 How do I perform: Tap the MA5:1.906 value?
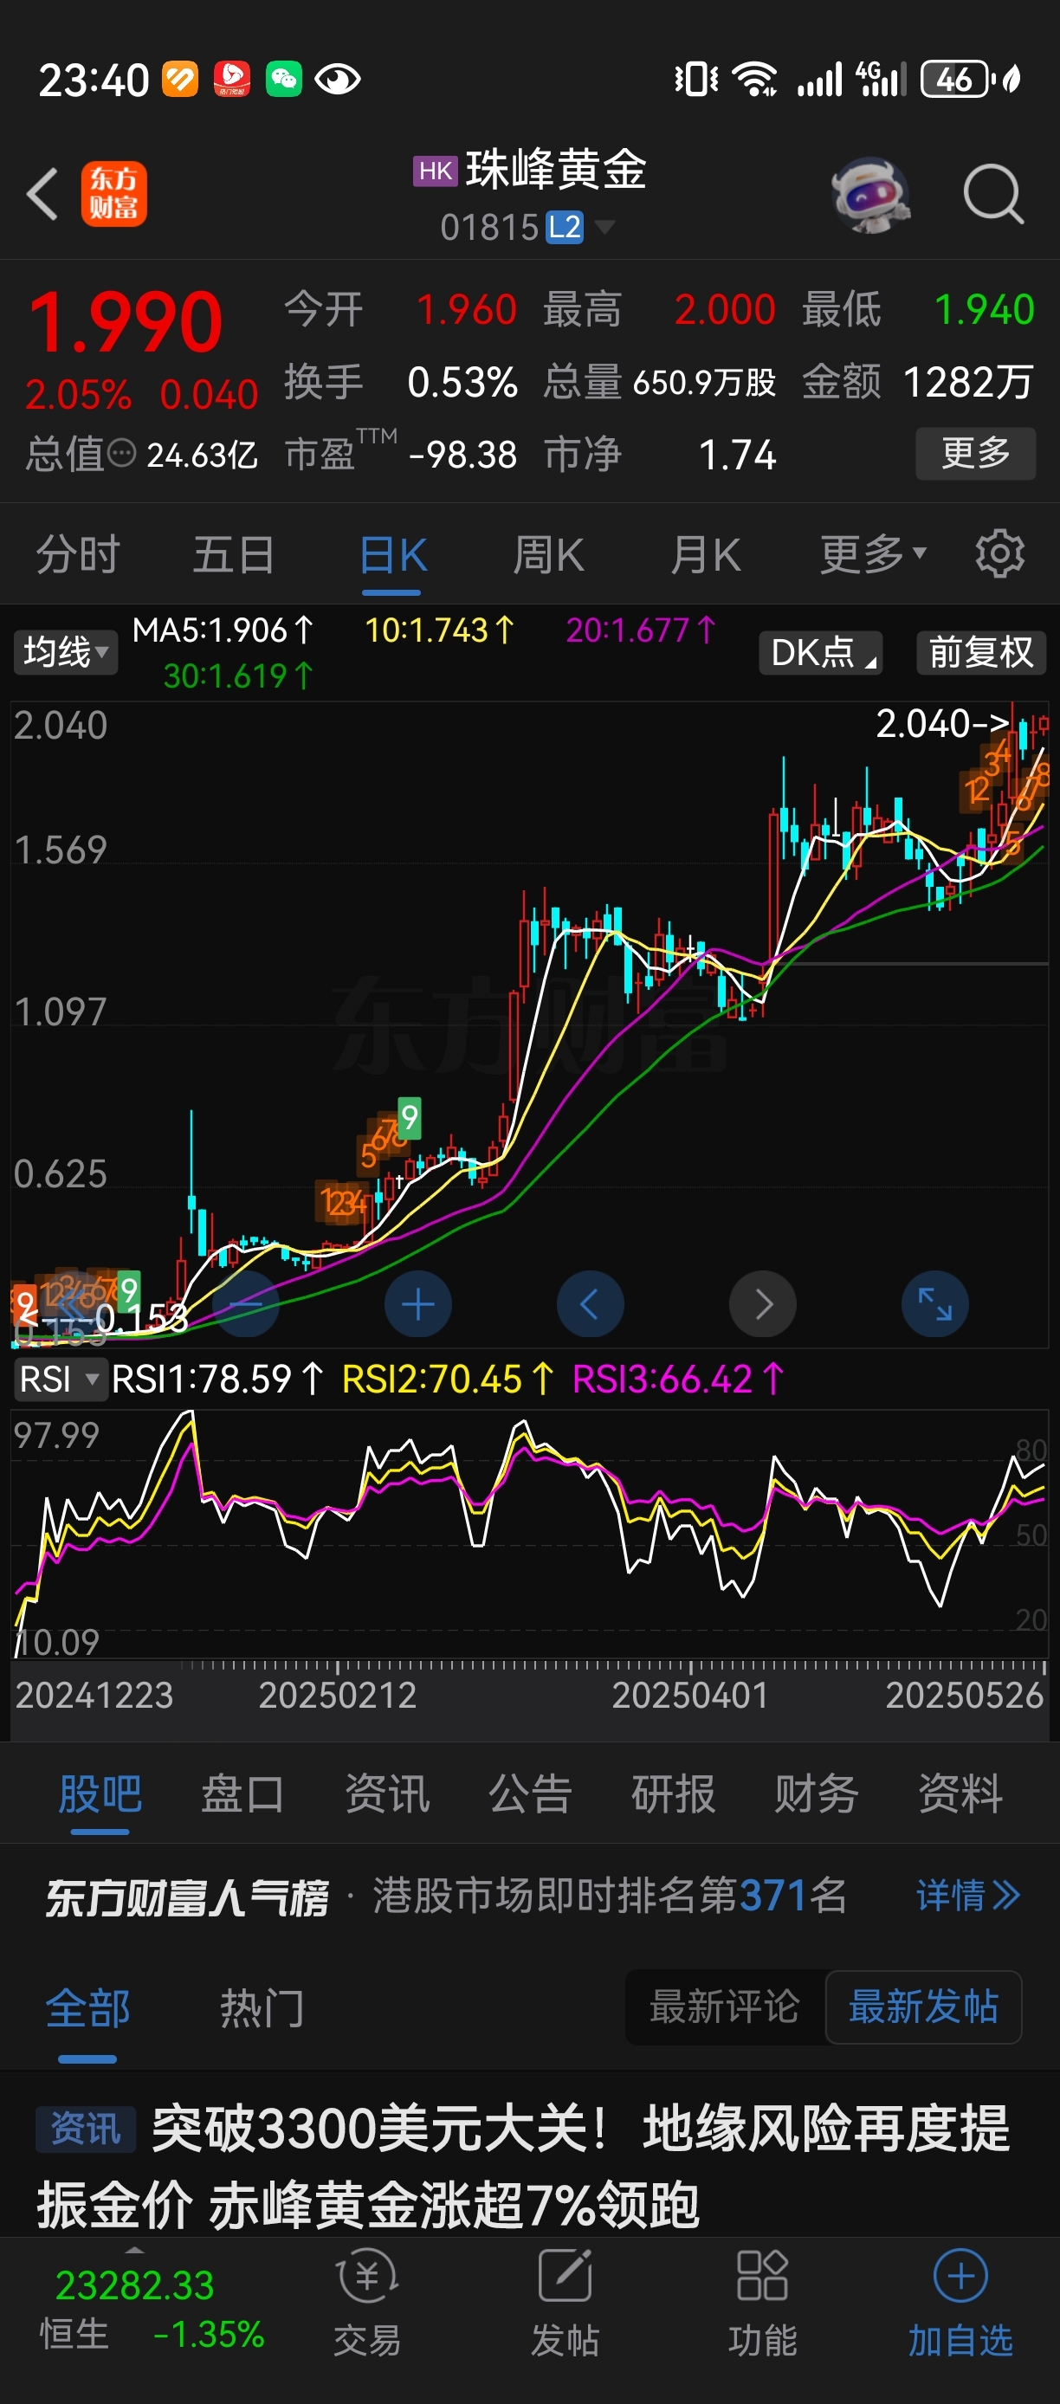224,630
